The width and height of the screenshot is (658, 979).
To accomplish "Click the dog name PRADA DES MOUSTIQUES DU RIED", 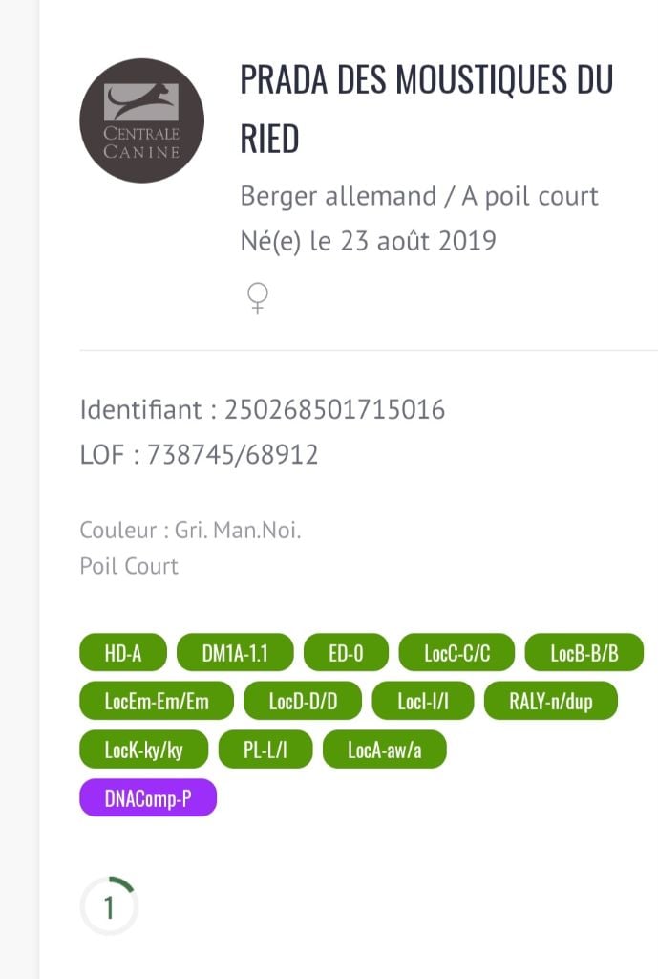I will click(426, 109).
